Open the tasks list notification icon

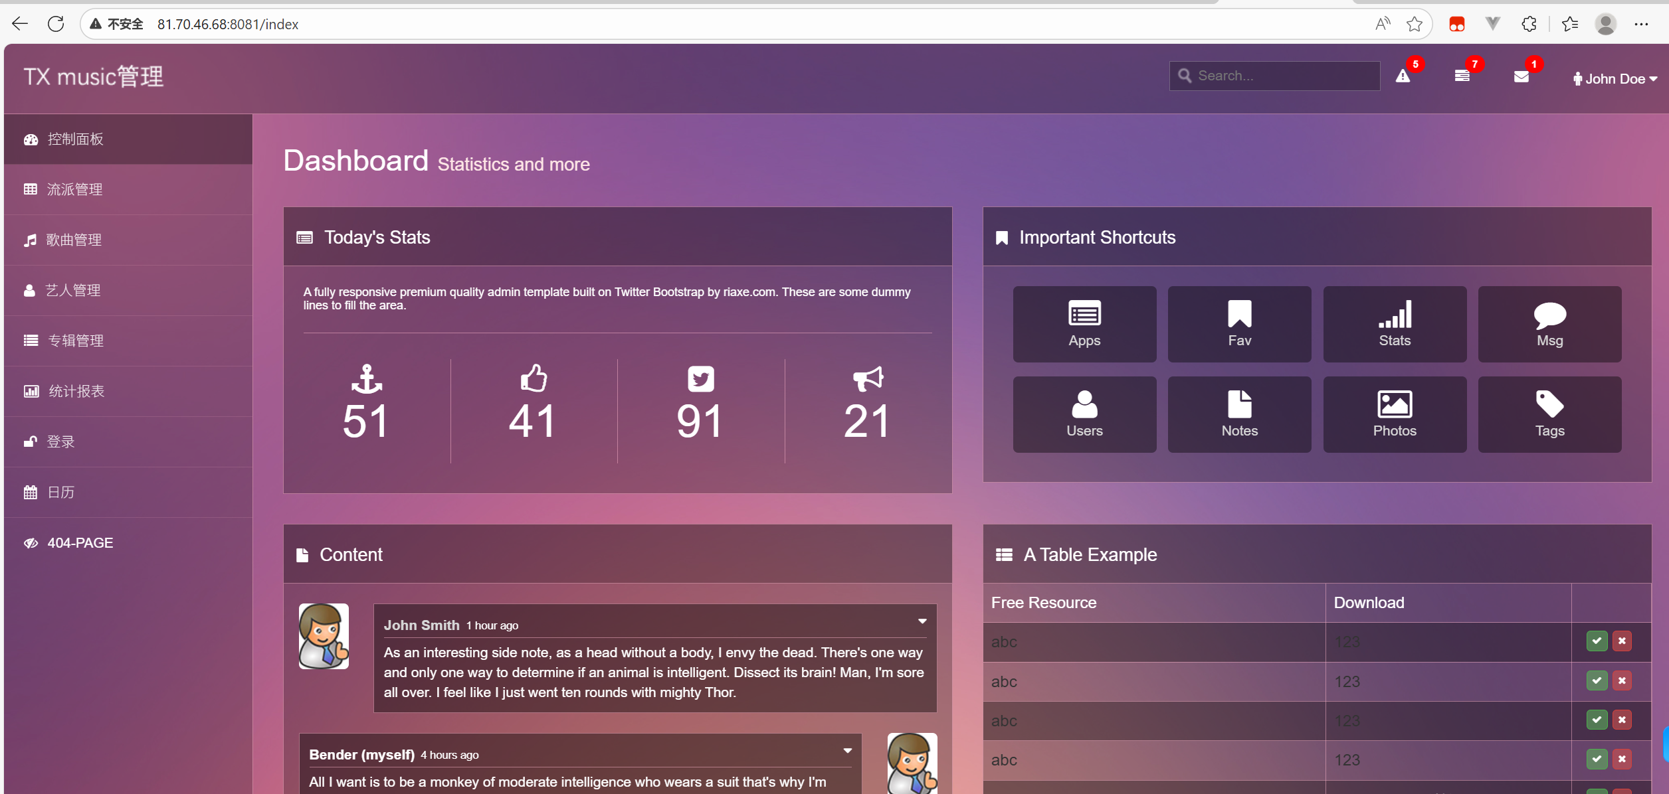click(x=1462, y=76)
